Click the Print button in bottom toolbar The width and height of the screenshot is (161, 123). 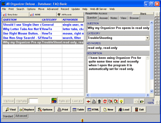63,109
